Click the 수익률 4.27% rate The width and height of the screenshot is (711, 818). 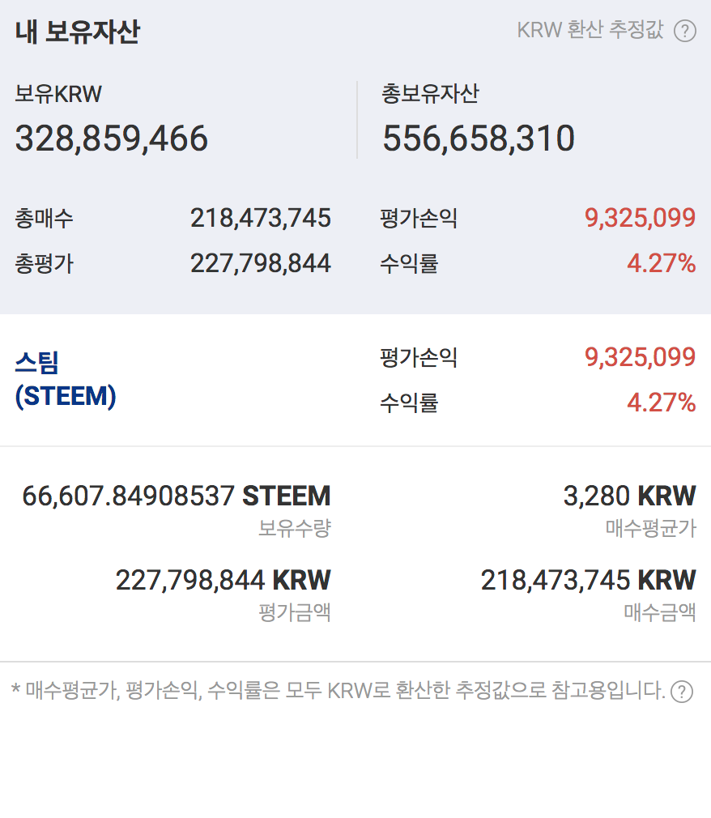664,263
